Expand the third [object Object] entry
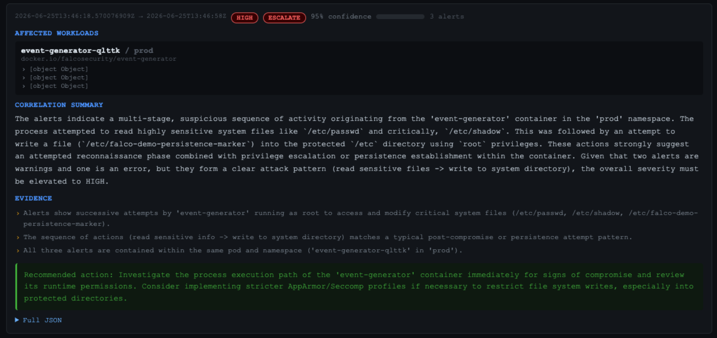The height and width of the screenshot is (338, 717). point(55,86)
